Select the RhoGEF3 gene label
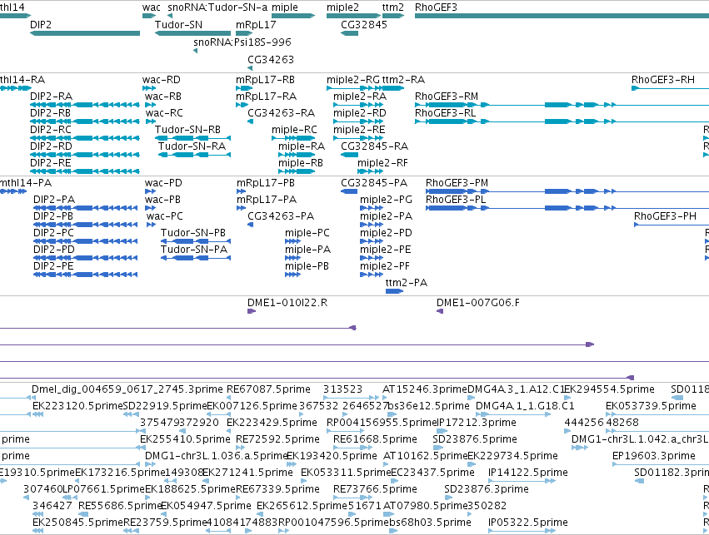 click(x=436, y=7)
